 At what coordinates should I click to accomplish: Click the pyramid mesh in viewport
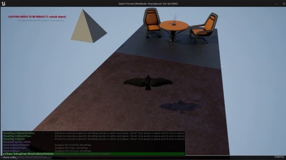(89, 26)
